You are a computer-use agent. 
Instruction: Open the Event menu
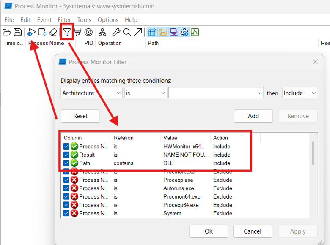(x=44, y=20)
